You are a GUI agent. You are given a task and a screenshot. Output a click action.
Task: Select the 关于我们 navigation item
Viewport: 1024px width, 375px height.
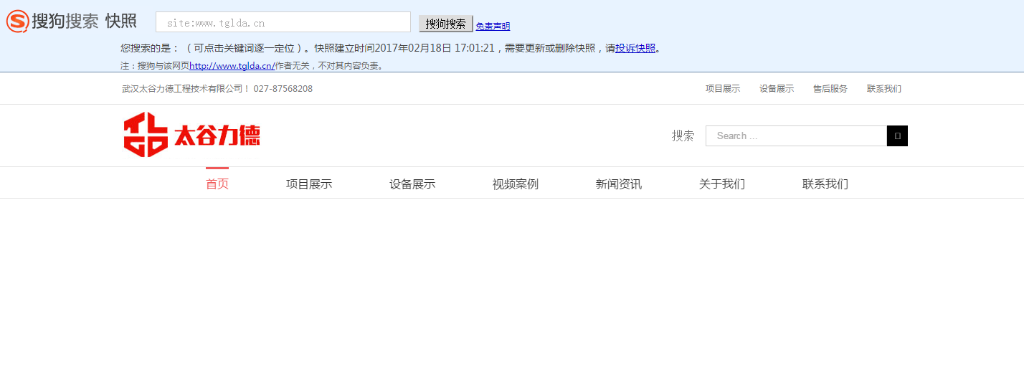[721, 184]
